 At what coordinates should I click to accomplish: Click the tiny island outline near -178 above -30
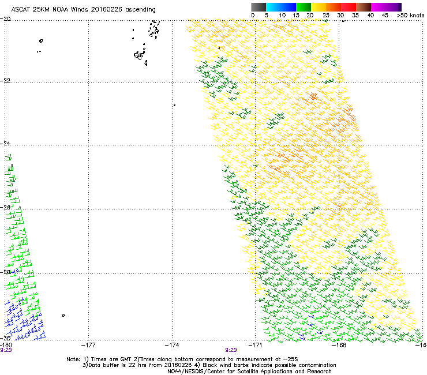(63, 316)
